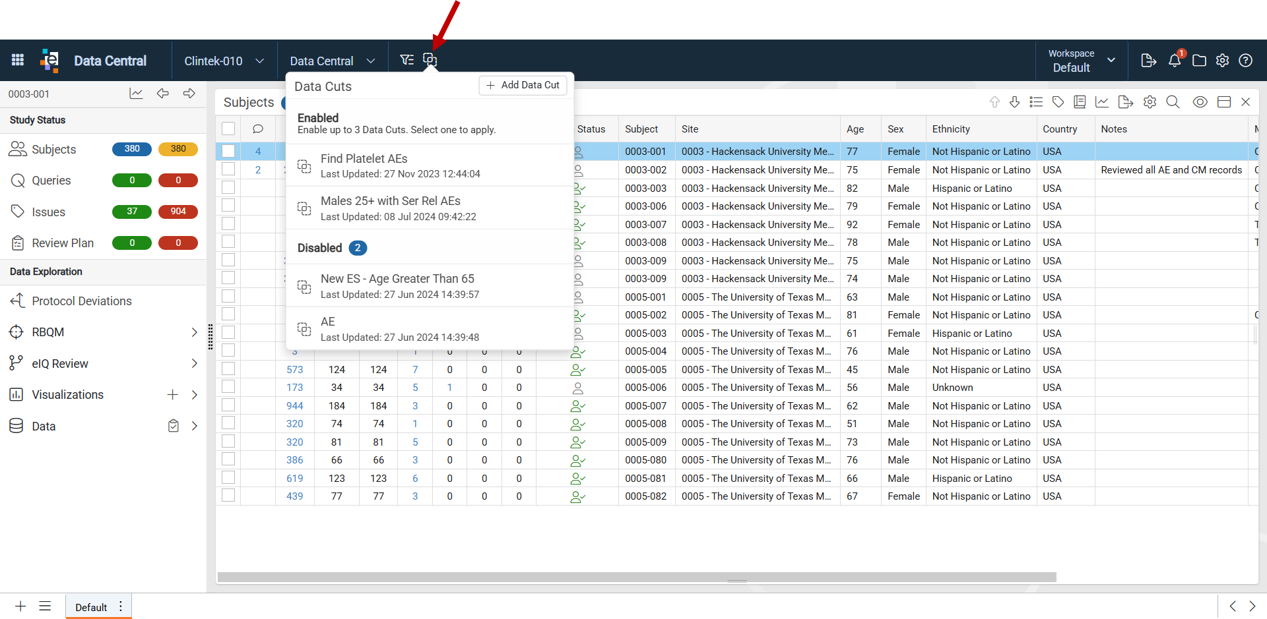Switch to the Default sheet tab
The height and width of the screenshot is (619, 1267).
[x=91, y=607]
